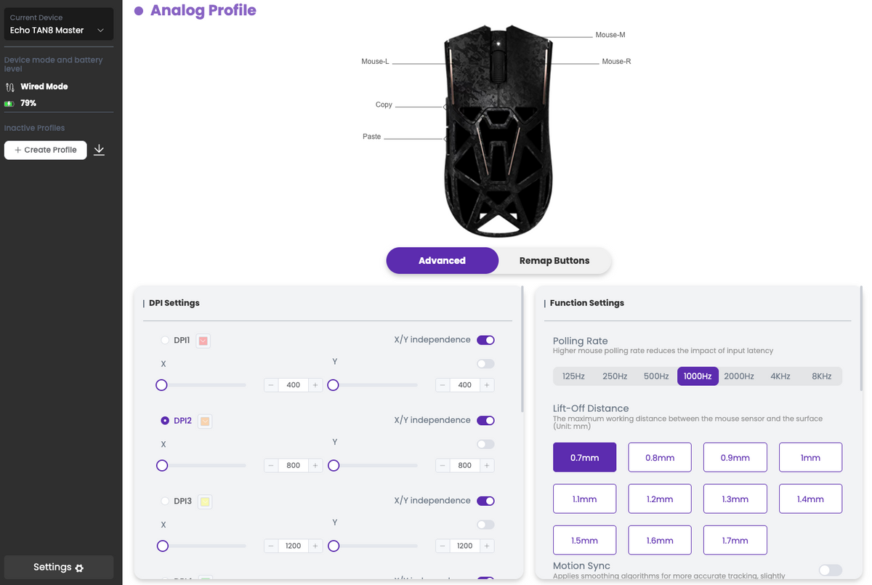Select the 2000Hz polling rate option
This screenshot has width=872, height=585.
pos(739,376)
